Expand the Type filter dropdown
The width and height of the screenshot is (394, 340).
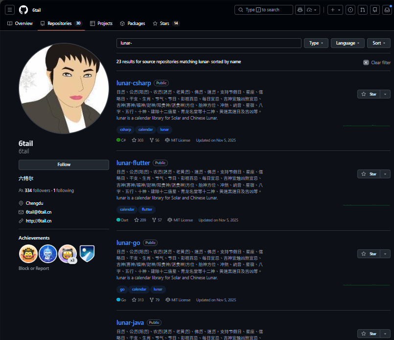316,43
